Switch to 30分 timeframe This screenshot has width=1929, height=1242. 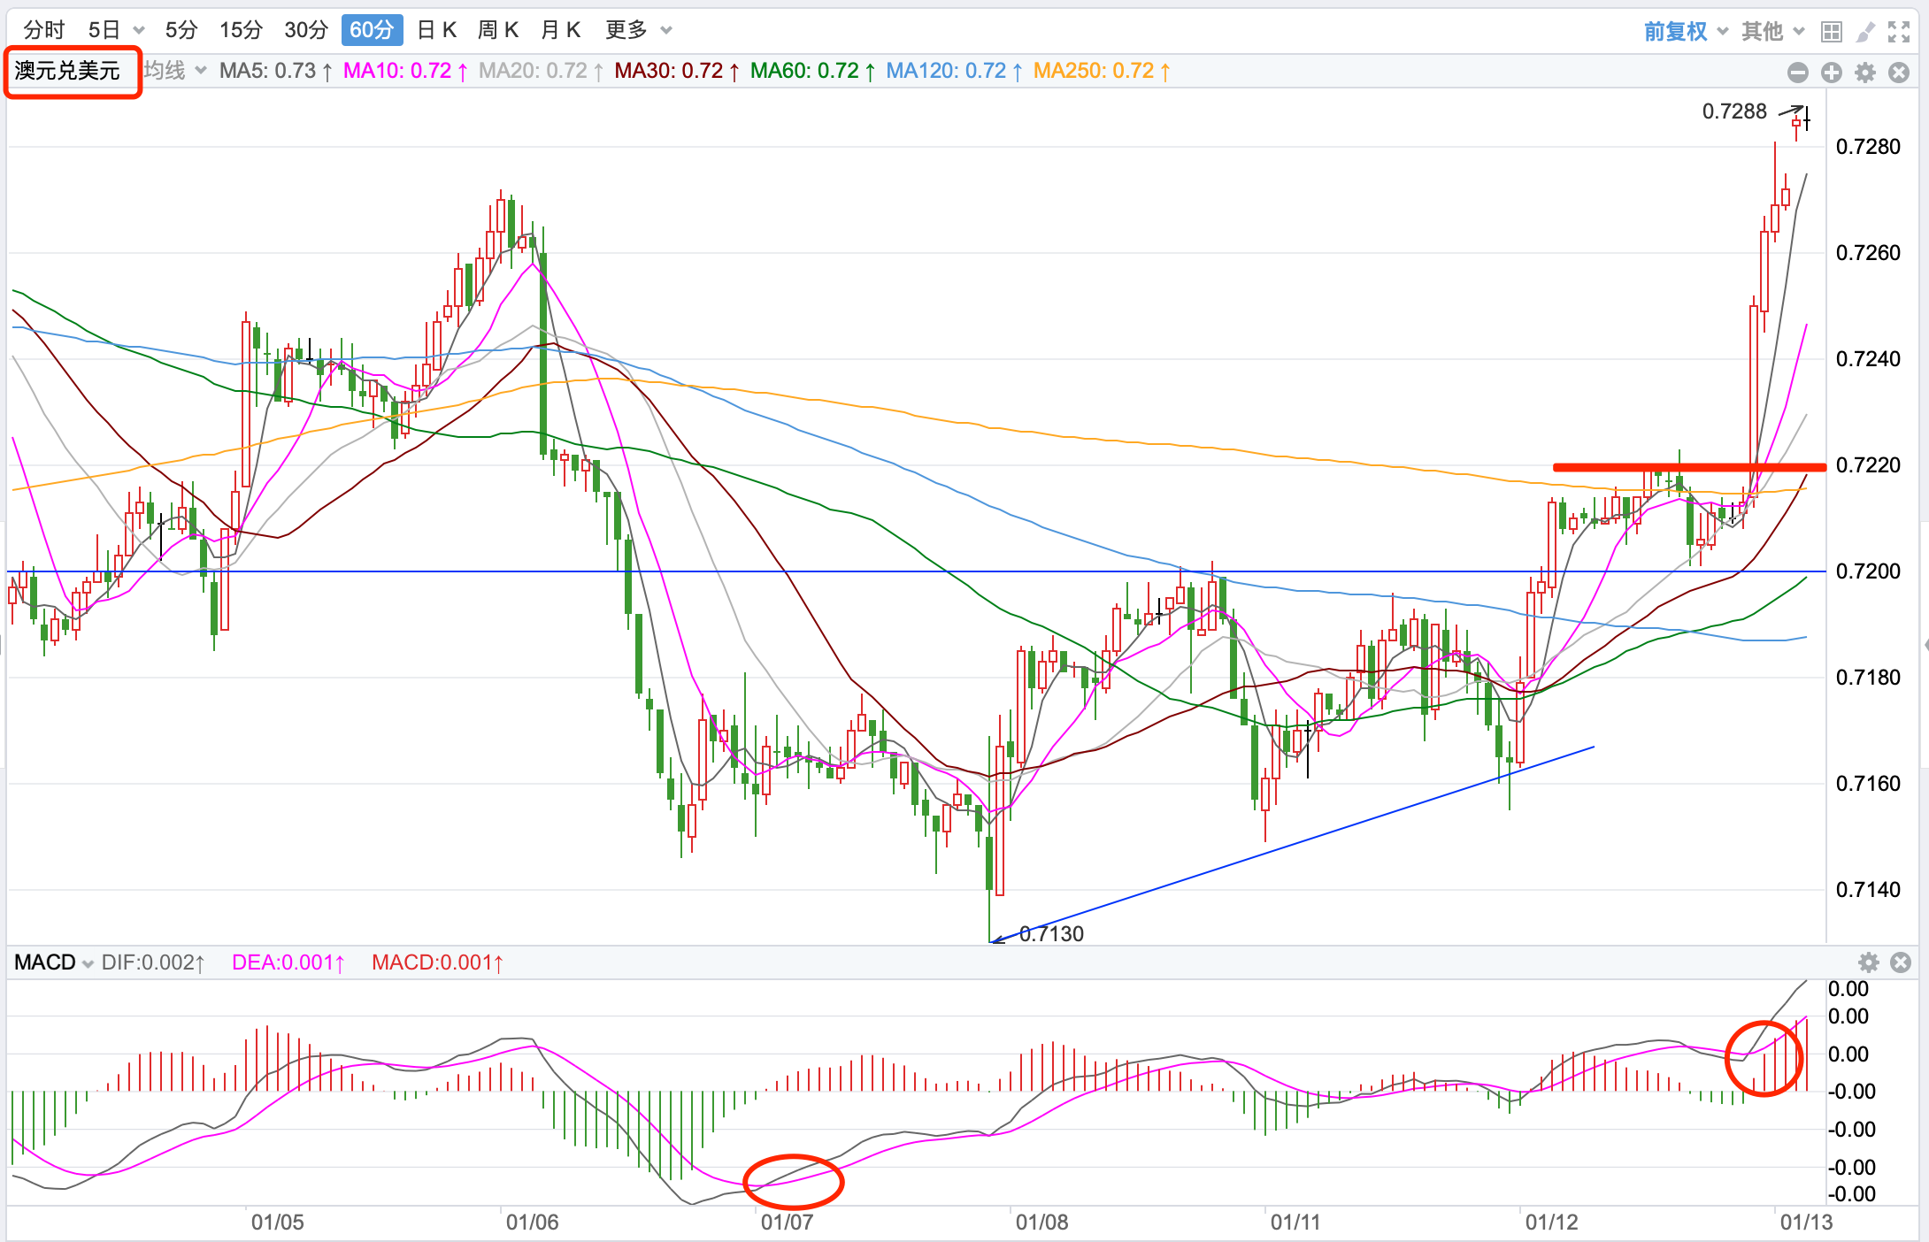[306, 30]
